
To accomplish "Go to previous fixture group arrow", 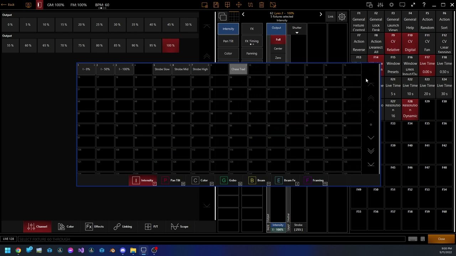I will click(243, 14).
